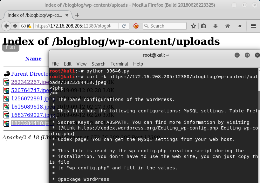Open terminal Edit menu
Screen dimensions: 260x183
coord(68,64)
